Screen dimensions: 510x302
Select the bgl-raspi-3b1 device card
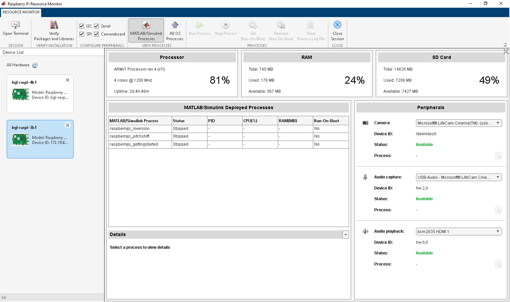click(40, 139)
